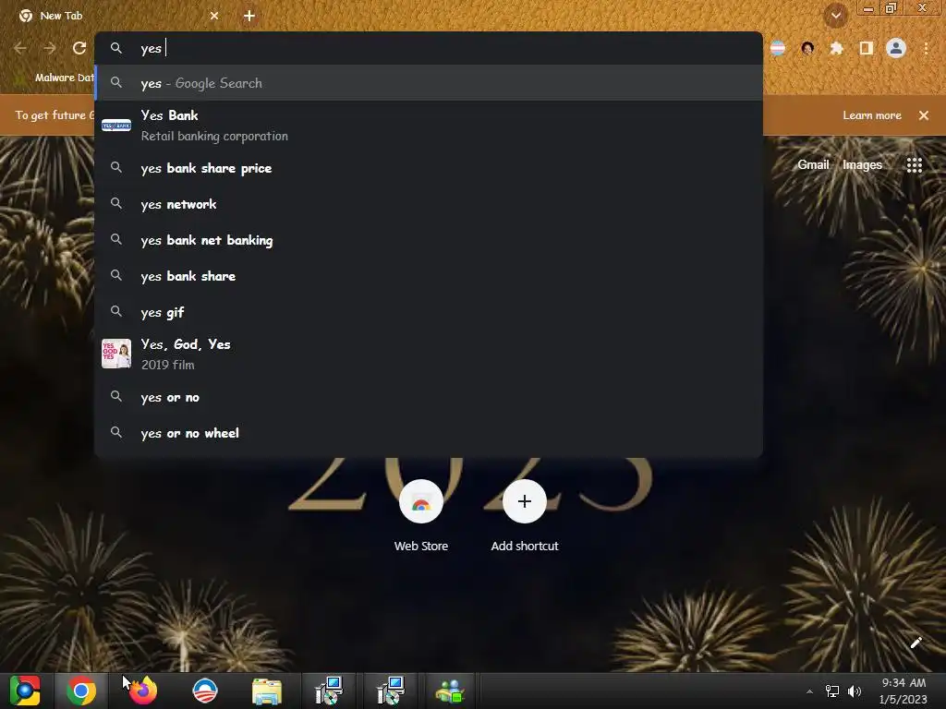Screen dimensions: 946x709
Task: Choose the Yes Bank suggestion
Action: 429,126
